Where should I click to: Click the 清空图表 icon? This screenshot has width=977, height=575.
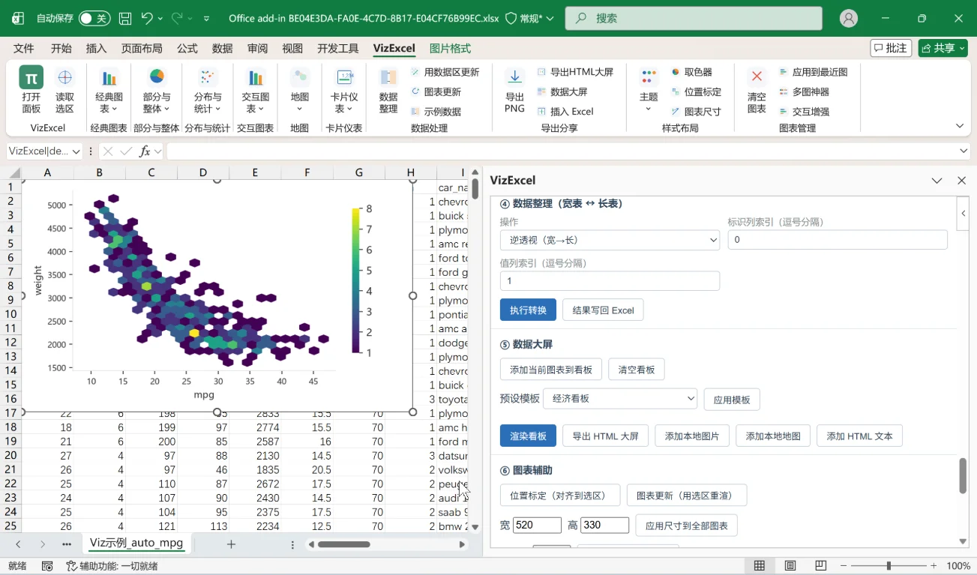(757, 89)
